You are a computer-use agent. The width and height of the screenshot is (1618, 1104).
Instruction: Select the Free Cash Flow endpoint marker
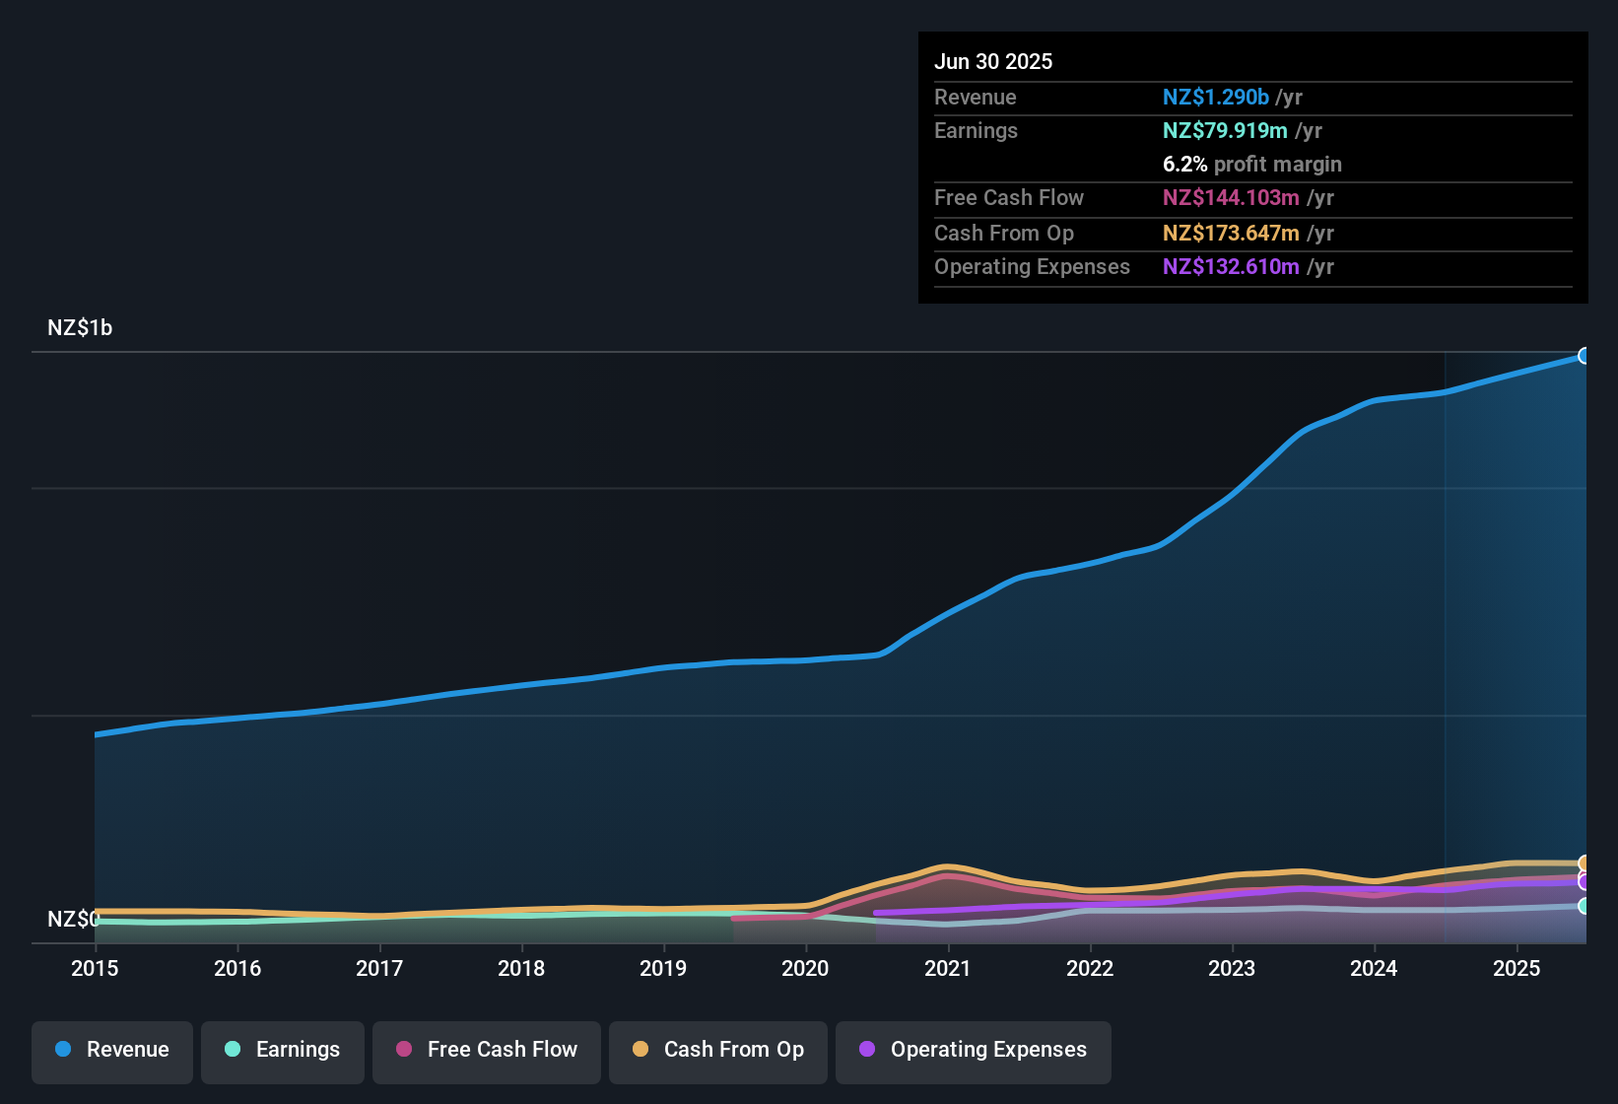[1580, 873]
